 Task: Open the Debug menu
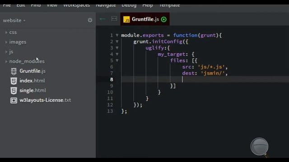tap(129, 5)
